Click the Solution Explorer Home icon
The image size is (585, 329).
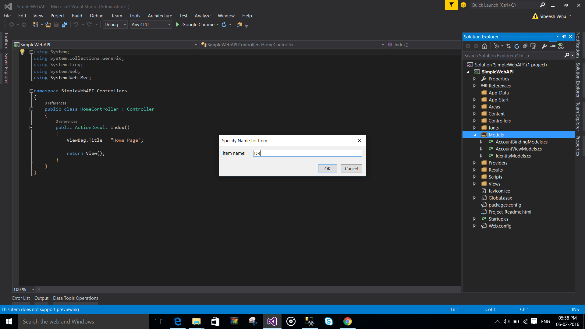tap(484, 46)
